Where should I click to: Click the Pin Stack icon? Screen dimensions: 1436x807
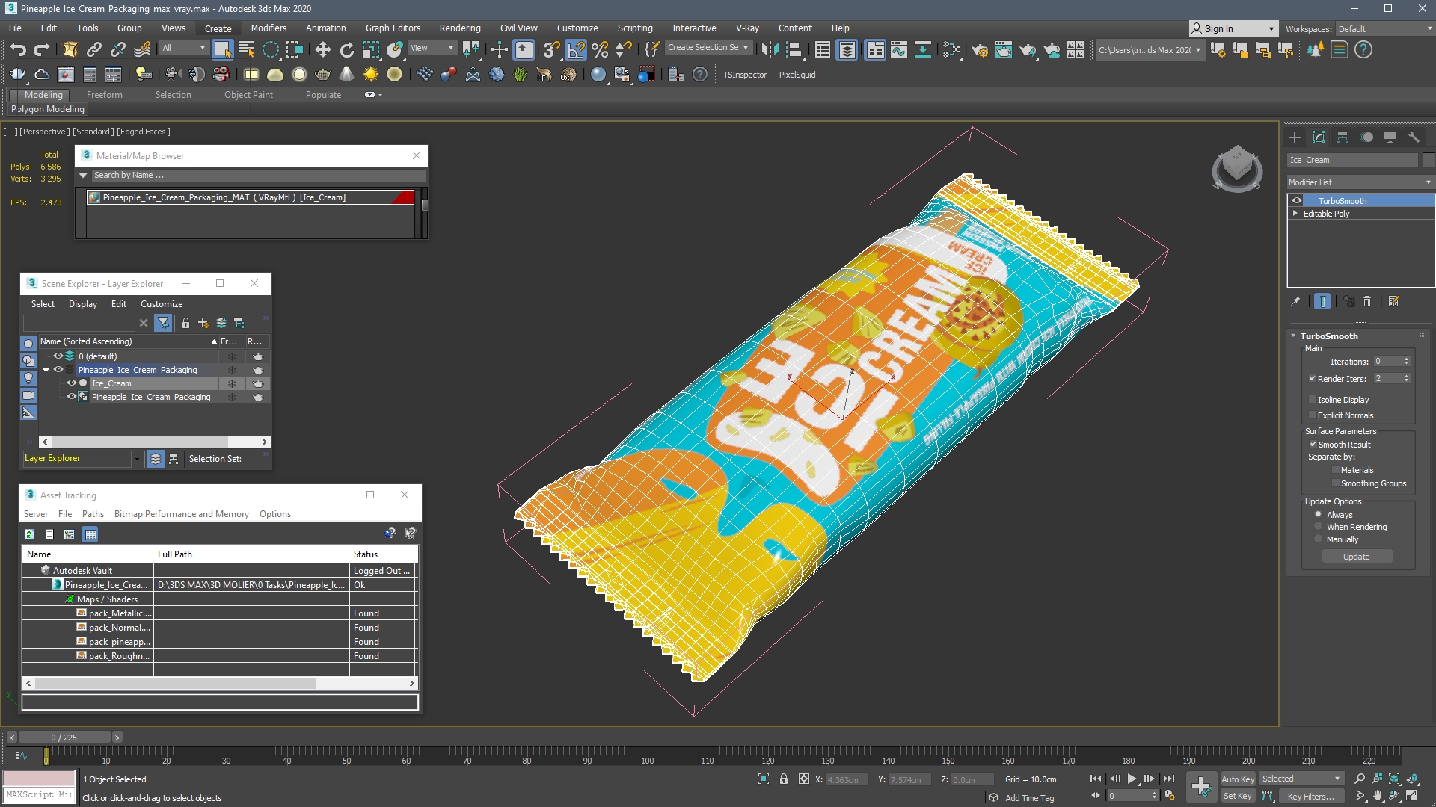coord(1295,301)
